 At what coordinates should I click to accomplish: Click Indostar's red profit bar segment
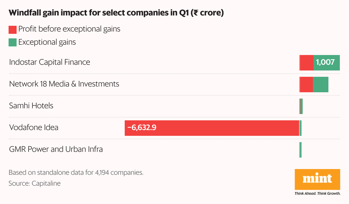coord(307,62)
